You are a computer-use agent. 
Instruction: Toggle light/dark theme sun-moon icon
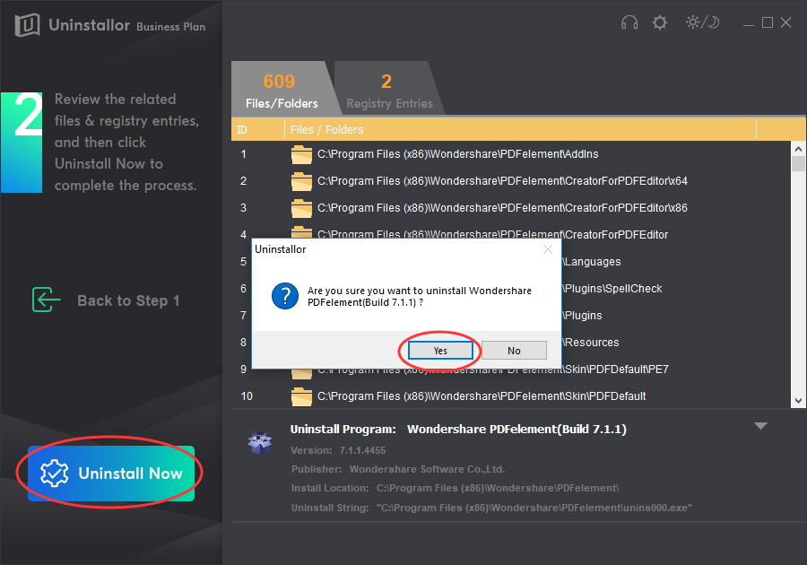click(702, 22)
